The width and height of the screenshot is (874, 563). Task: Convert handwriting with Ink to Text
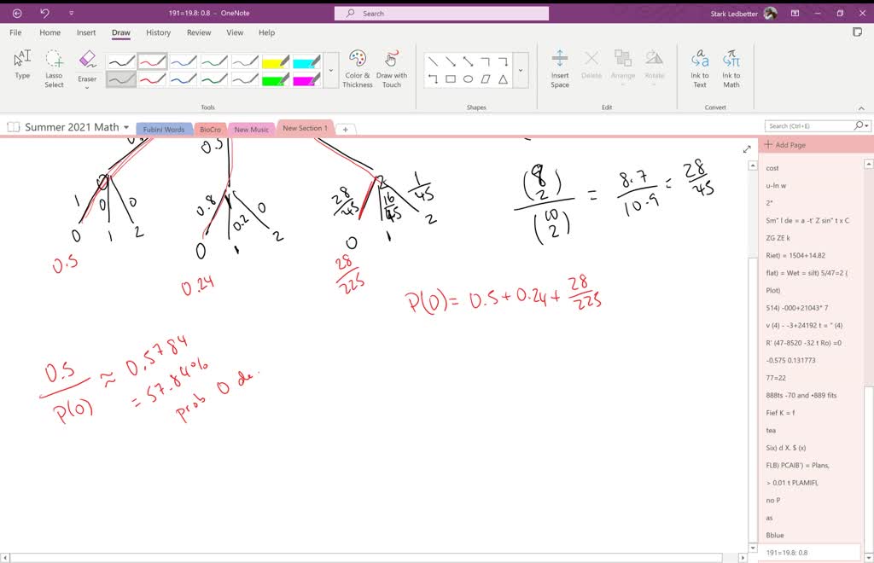(x=700, y=68)
